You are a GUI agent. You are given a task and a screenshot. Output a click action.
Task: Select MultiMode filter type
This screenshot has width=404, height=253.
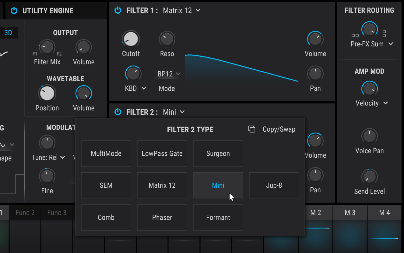(x=106, y=153)
